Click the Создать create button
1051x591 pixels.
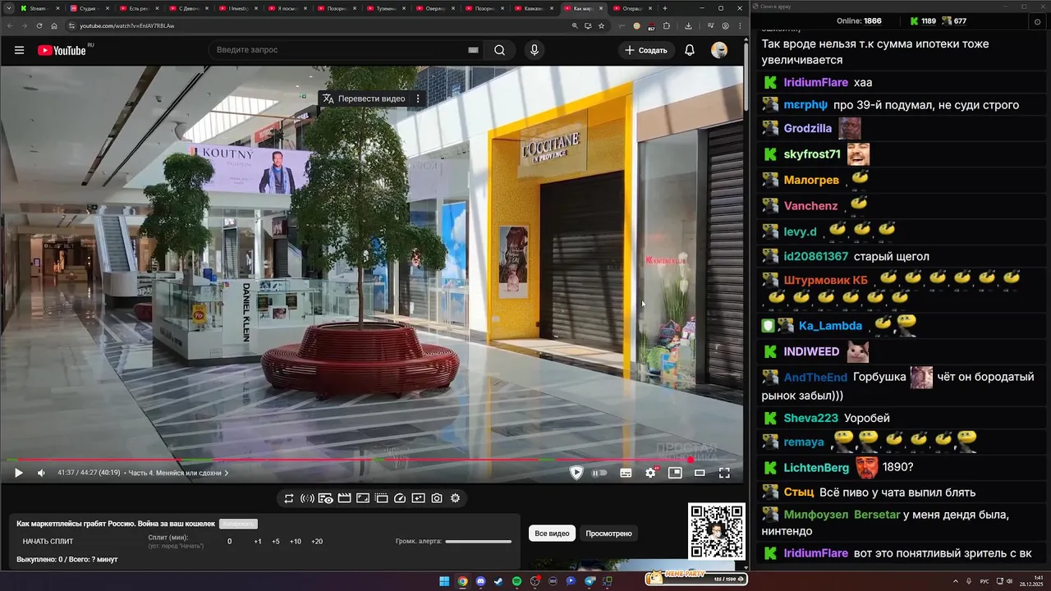[646, 50]
